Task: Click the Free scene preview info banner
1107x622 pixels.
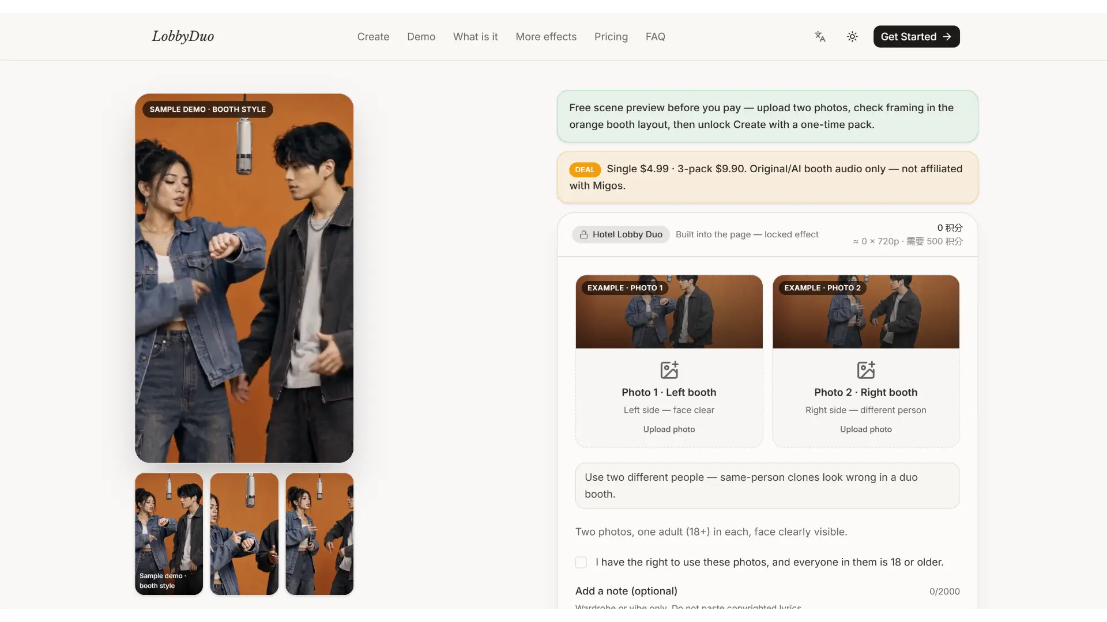Action: click(x=767, y=116)
